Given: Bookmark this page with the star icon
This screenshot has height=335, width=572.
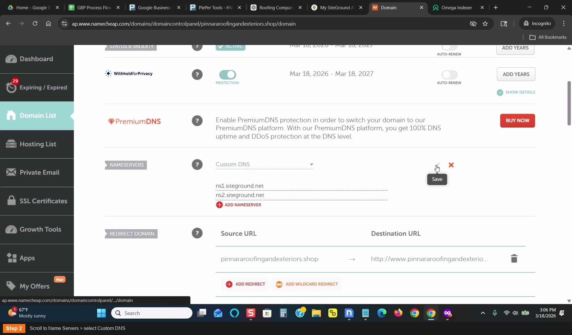Looking at the screenshot, I should [485, 24].
